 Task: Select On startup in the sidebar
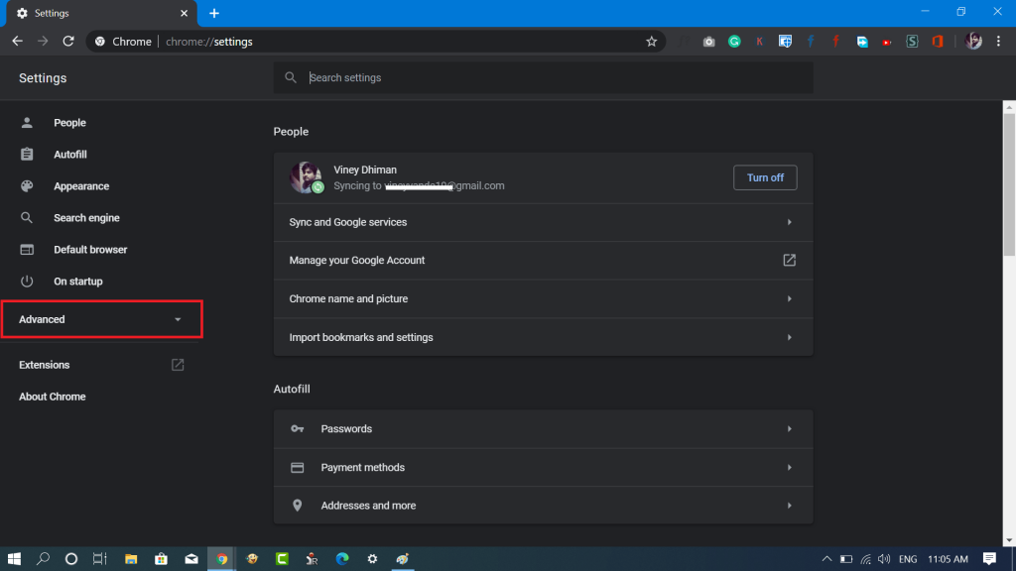click(x=77, y=281)
